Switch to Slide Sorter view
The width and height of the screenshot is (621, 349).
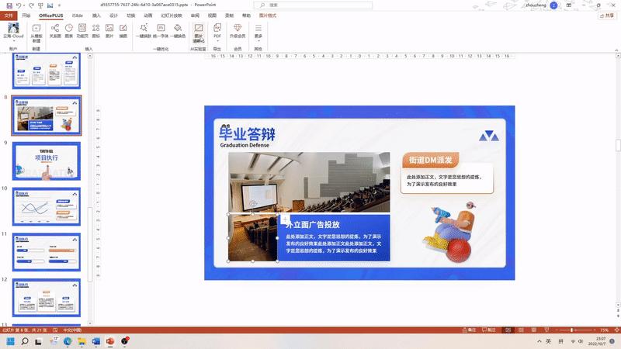point(521,330)
